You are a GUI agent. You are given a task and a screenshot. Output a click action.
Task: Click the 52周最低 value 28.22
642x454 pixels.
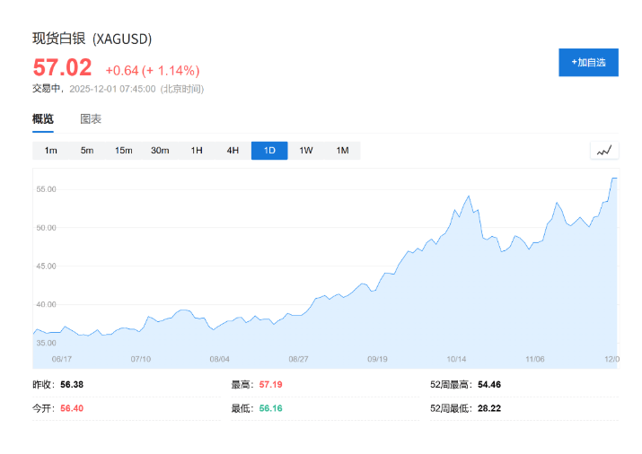click(x=489, y=407)
